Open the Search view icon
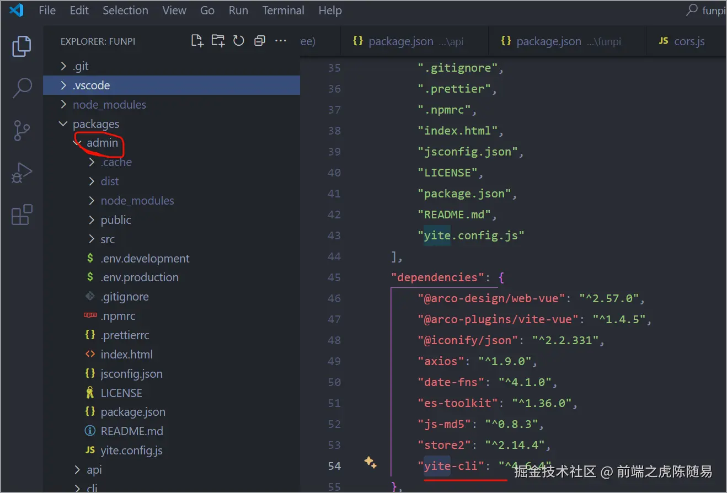 click(x=22, y=88)
